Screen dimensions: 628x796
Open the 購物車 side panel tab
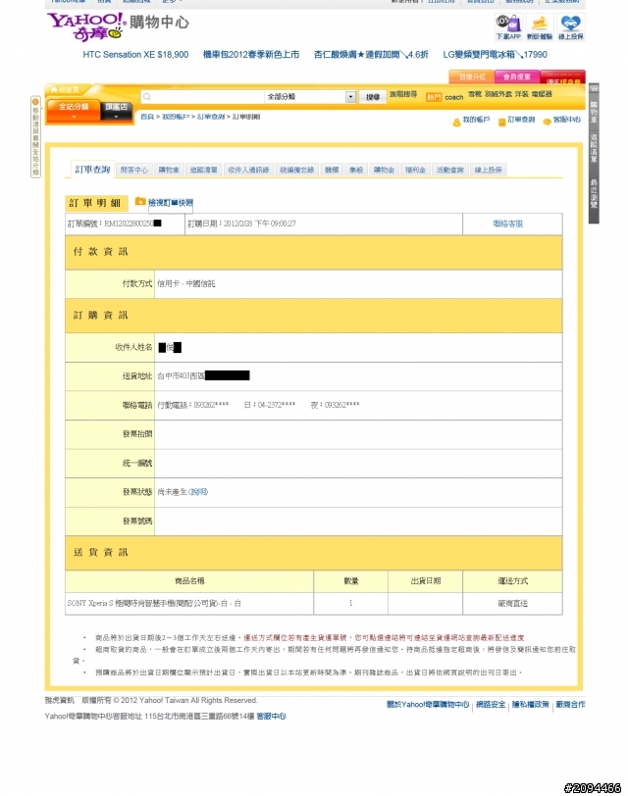click(594, 112)
